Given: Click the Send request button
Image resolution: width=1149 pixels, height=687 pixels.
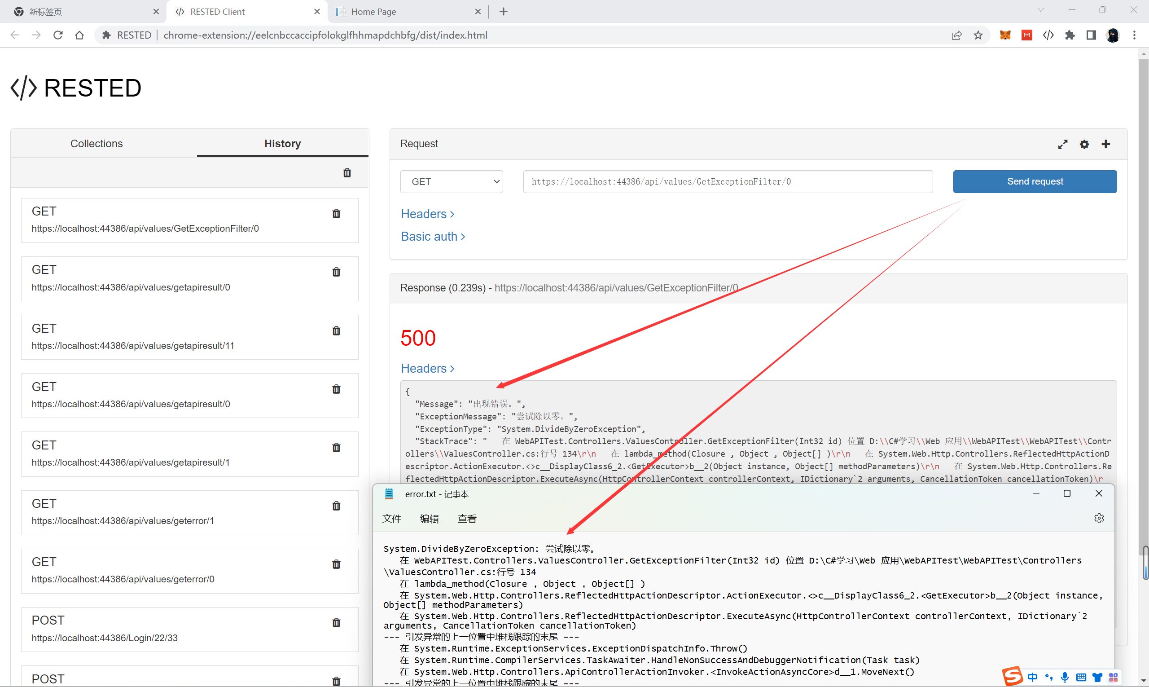Looking at the screenshot, I should pos(1035,181).
